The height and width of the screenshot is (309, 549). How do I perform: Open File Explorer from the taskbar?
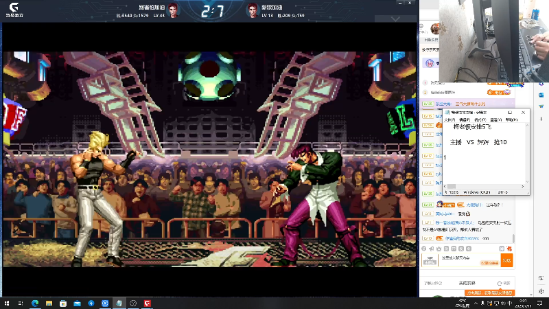click(49, 303)
